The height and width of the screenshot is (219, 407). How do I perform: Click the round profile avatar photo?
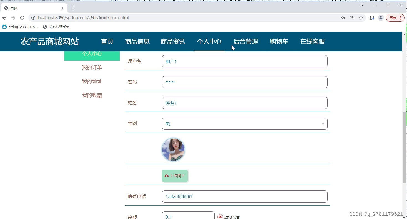click(x=173, y=150)
